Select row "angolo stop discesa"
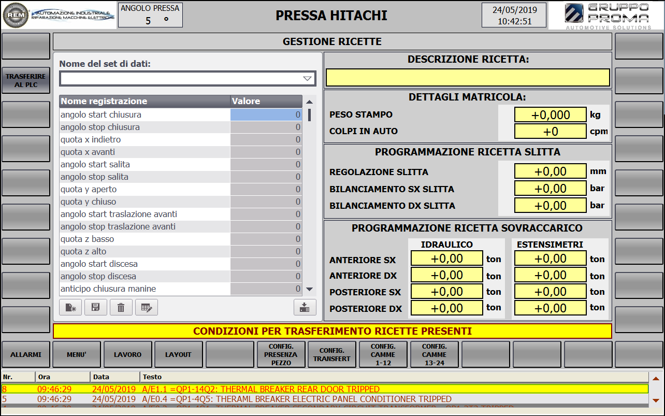 coord(181,276)
